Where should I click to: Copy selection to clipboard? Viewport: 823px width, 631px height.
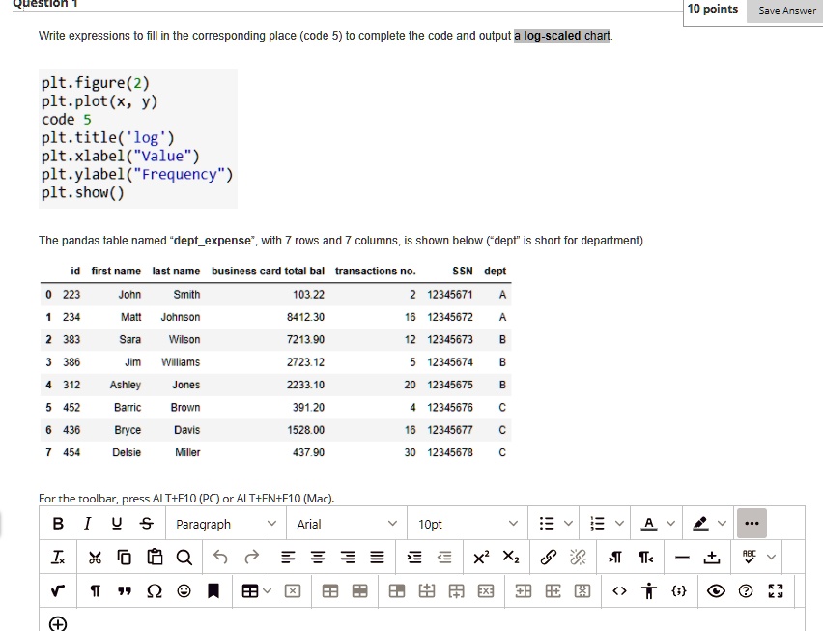pyautogui.click(x=125, y=557)
